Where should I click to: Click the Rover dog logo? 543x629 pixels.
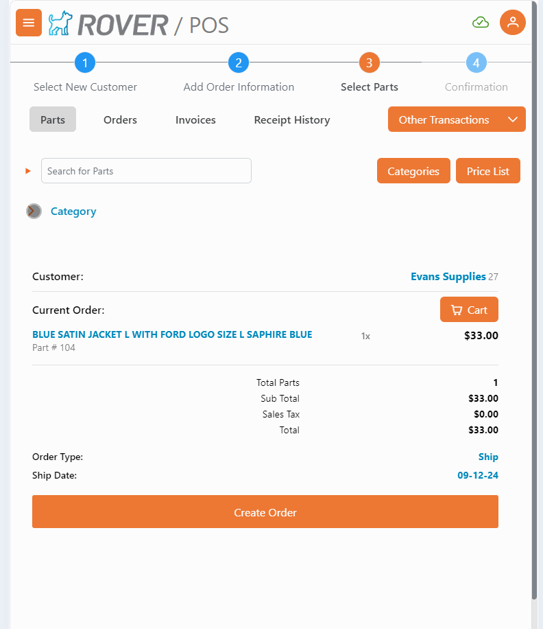(x=60, y=23)
